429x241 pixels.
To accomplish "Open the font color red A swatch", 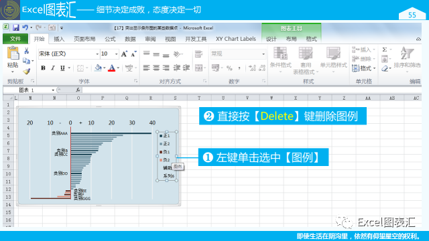I will pyautogui.click(x=112, y=68).
